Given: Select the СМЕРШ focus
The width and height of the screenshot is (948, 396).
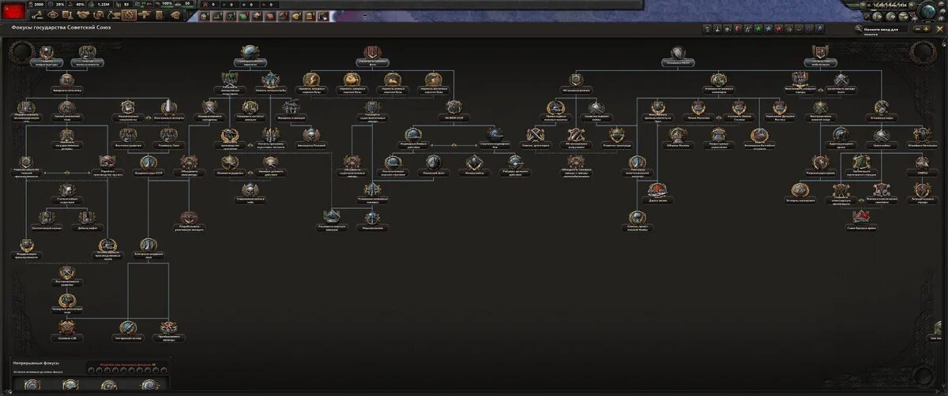Looking at the screenshot, I should [x=922, y=167].
